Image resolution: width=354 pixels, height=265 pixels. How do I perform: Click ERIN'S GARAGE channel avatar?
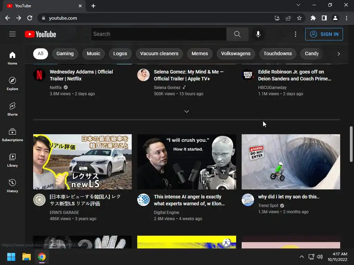[x=39, y=200]
